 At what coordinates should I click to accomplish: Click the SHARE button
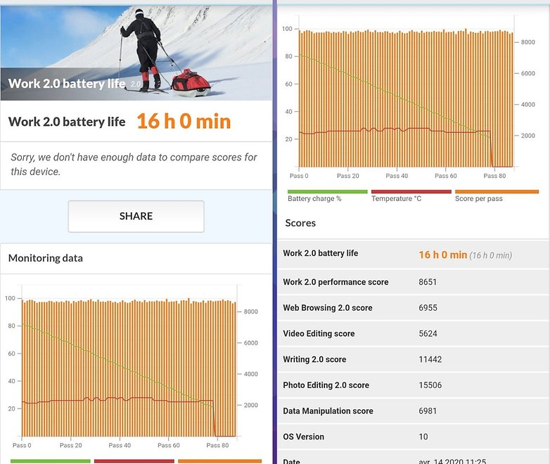[x=136, y=216]
